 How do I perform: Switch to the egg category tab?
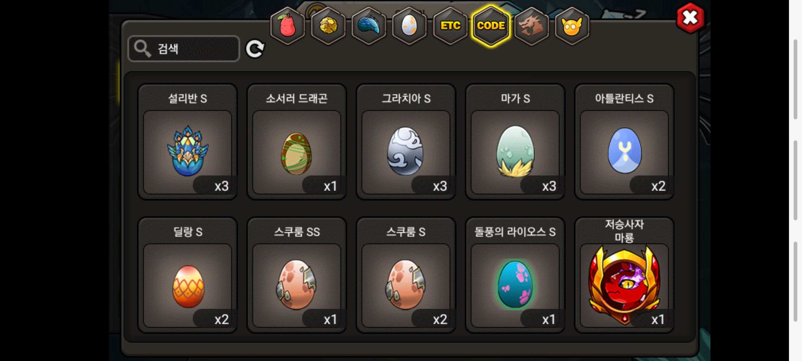pos(409,26)
